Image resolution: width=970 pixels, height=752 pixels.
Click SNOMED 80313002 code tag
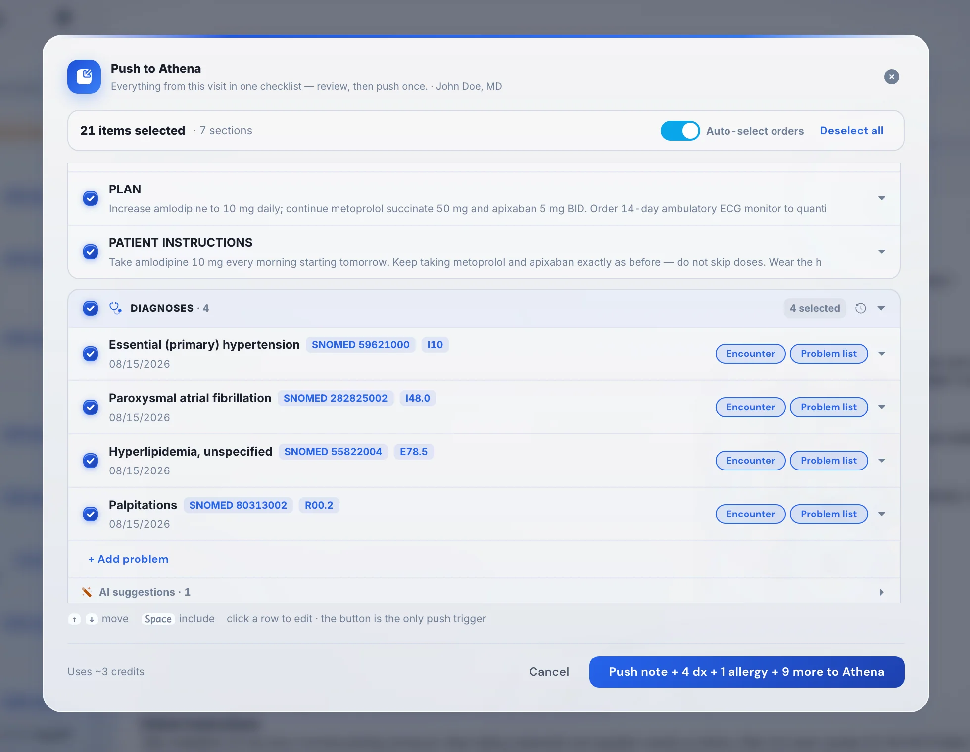[238, 505]
